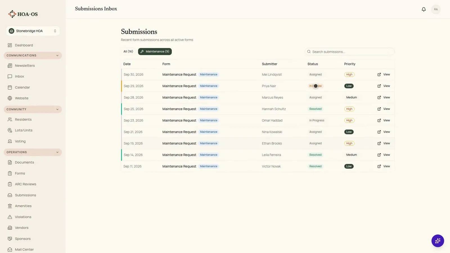Select the All (16) filter tab
Image resolution: width=450 pixels, height=253 pixels.
click(x=128, y=51)
